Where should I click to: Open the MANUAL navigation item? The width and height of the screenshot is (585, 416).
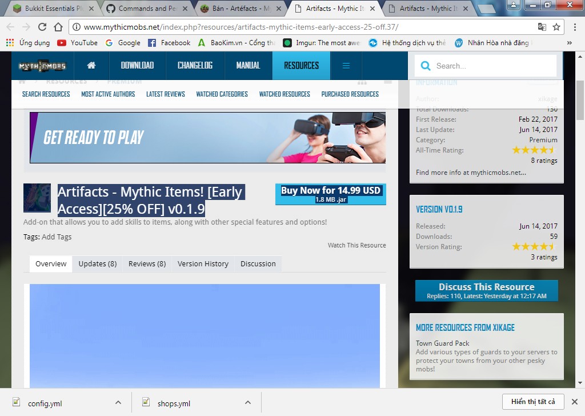[248, 66]
